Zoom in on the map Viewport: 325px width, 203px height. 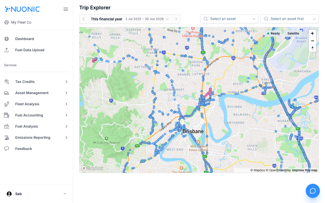pyautogui.click(x=313, y=33)
